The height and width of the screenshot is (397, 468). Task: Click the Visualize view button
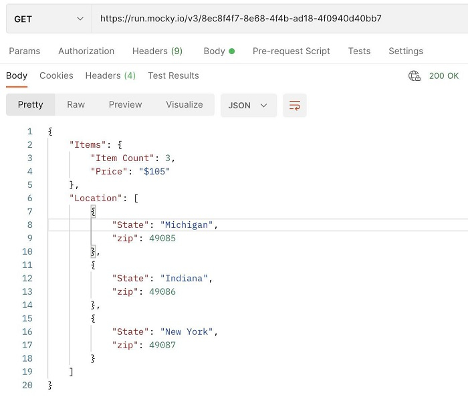185,105
